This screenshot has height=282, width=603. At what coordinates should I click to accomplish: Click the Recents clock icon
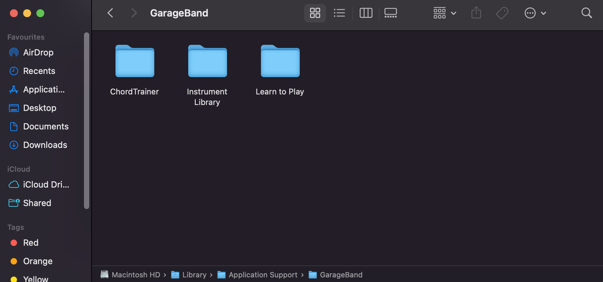14,71
